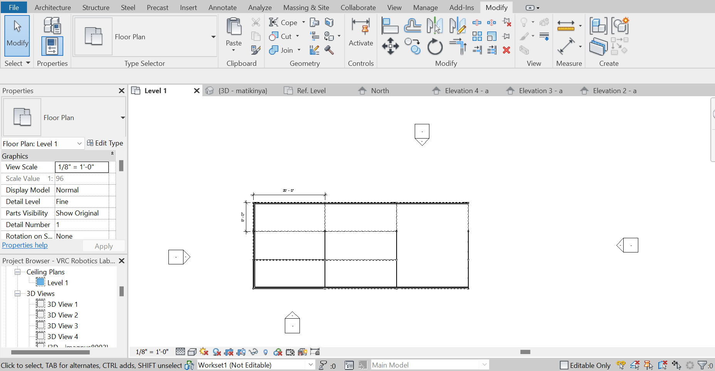Select the Offset tool
Image resolution: width=715 pixels, height=371 pixels.
412,26
